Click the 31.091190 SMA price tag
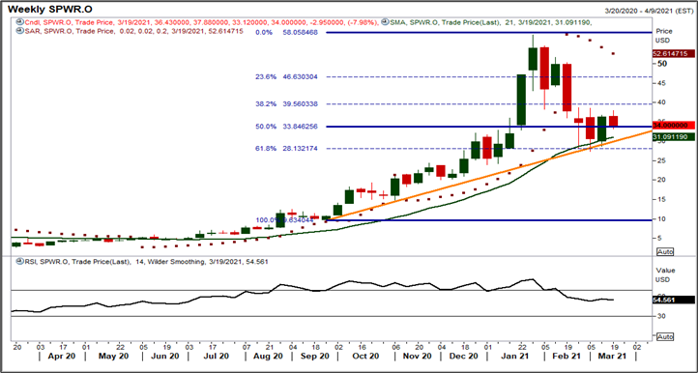This screenshot has height=373, width=698. pos(674,138)
